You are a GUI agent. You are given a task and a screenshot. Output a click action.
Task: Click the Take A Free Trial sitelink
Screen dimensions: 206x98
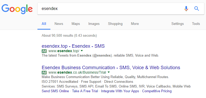click(x=85, y=91)
